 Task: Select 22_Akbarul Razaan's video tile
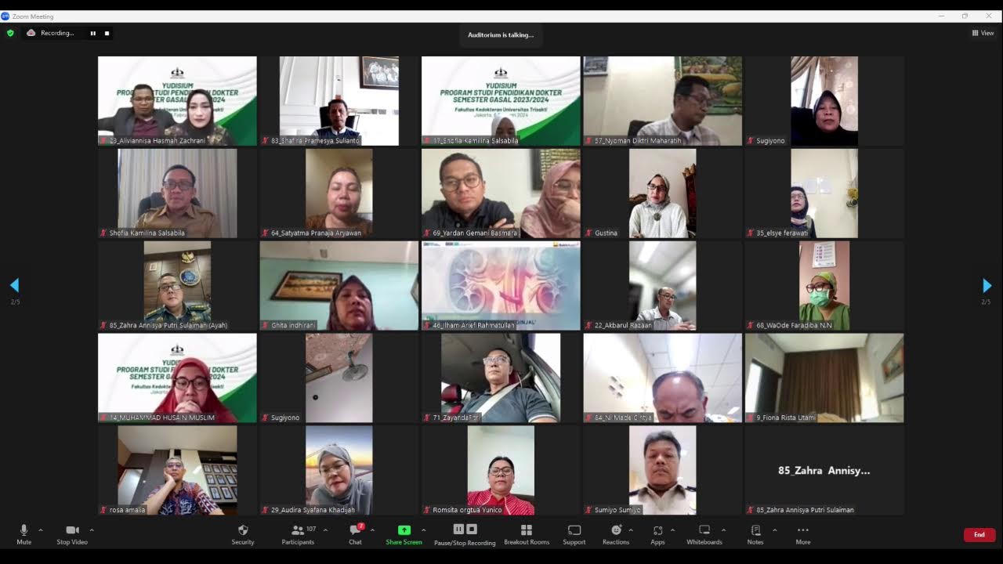point(663,286)
